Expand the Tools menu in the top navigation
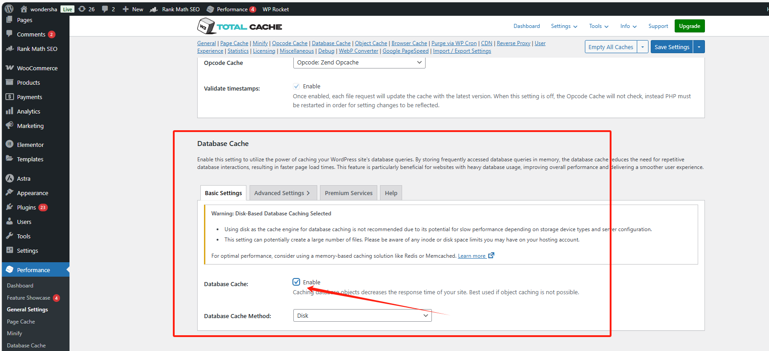Viewport: 769px width, 351px height. pos(599,26)
